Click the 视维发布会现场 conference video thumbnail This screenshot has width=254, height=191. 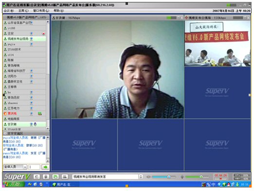pos(218,43)
